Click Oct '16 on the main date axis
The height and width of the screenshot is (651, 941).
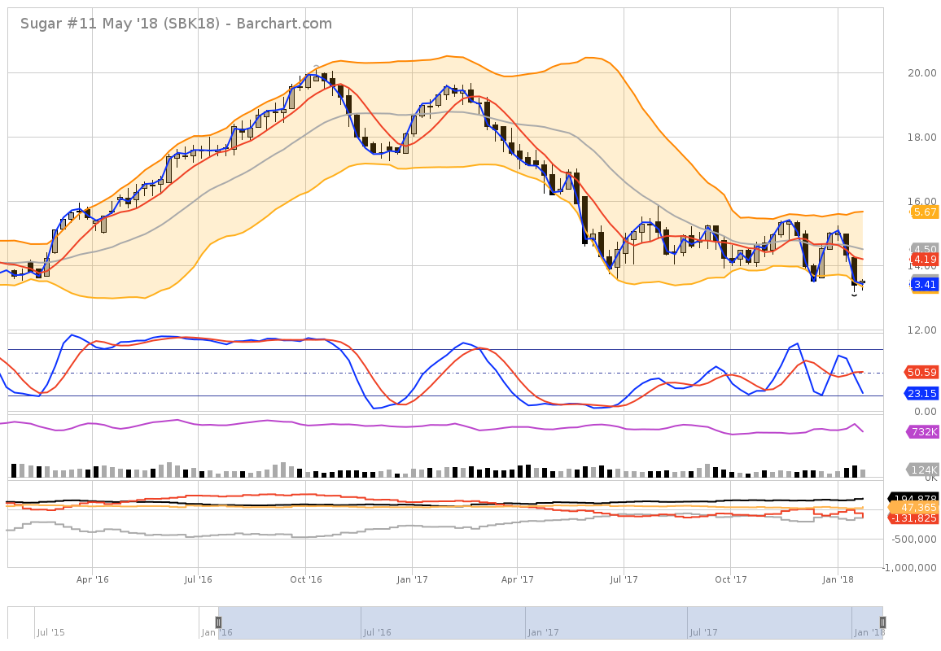point(305,579)
